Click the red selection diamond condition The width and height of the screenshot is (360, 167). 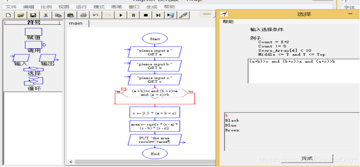point(155,93)
